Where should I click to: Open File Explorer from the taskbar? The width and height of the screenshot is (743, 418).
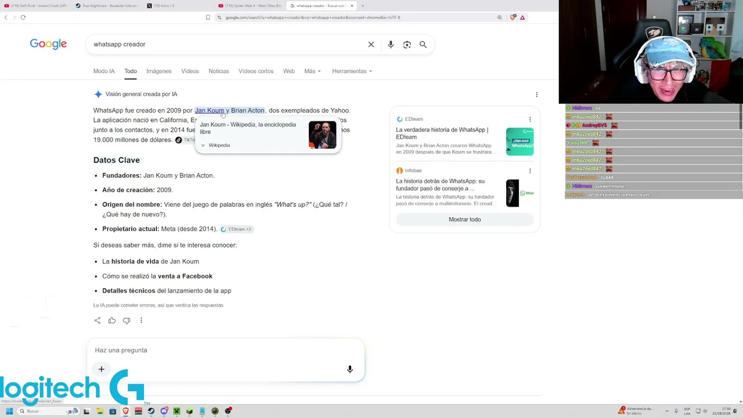[100, 411]
